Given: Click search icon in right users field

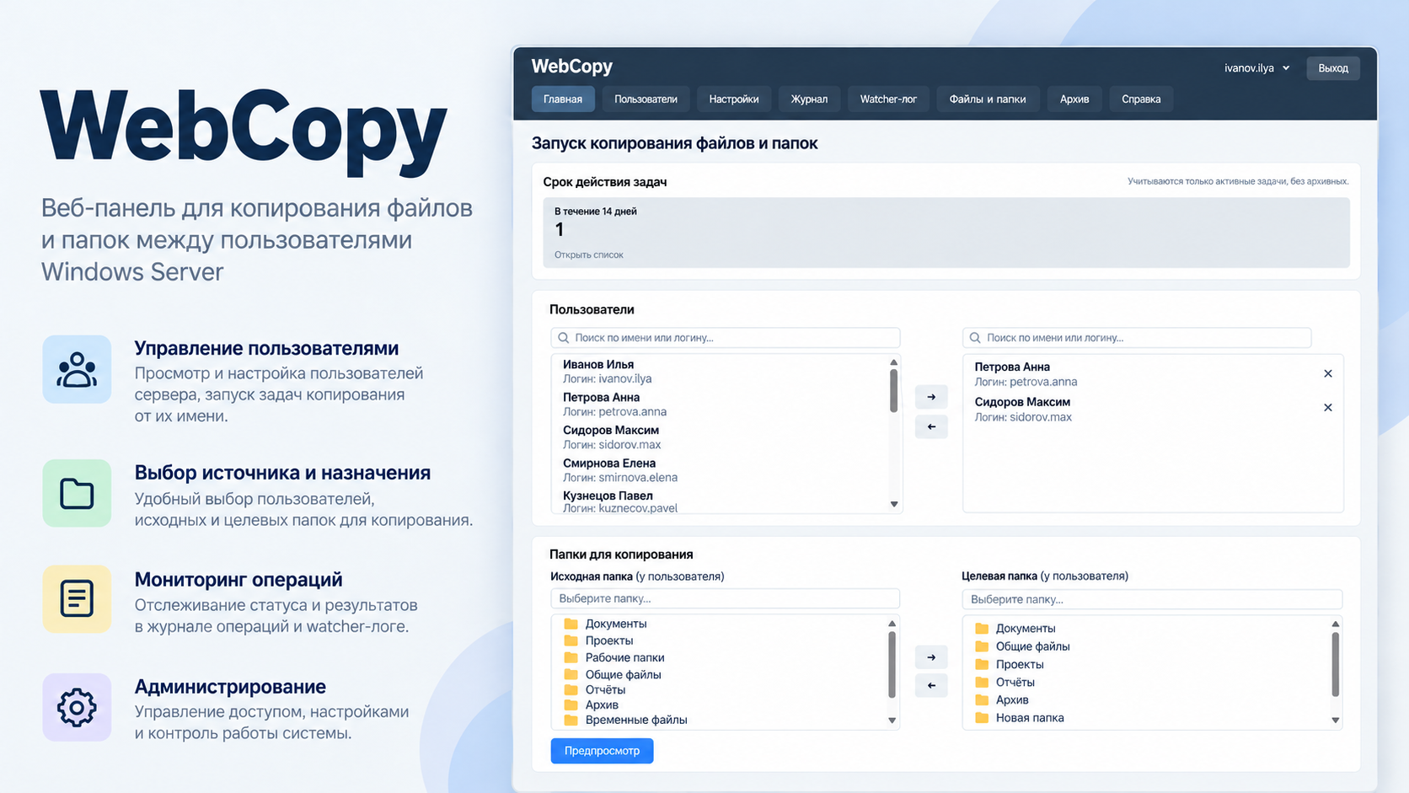Looking at the screenshot, I should tap(975, 338).
